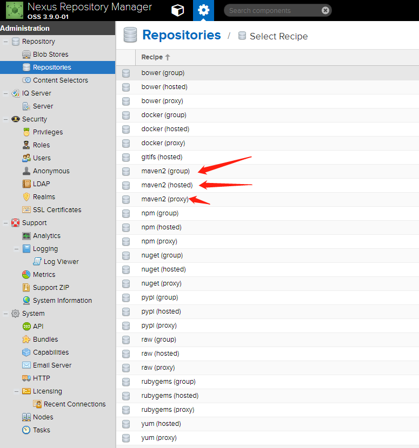This screenshot has width=419, height=448.
Task: Click the Realms shield icon
Action: [26, 196]
